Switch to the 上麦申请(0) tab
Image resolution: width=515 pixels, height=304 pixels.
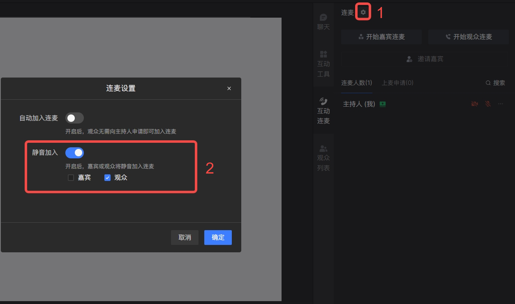pyautogui.click(x=397, y=83)
